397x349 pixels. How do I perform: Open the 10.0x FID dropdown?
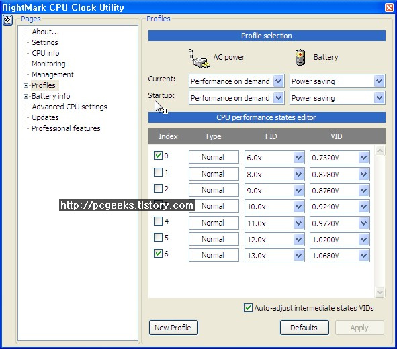pos(298,207)
